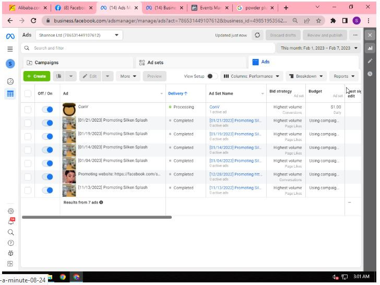Image resolution: width=380 pixels, height=285 pixels.
Task: Check the ConV ad row checkbox
Action: tap(28, 110)
